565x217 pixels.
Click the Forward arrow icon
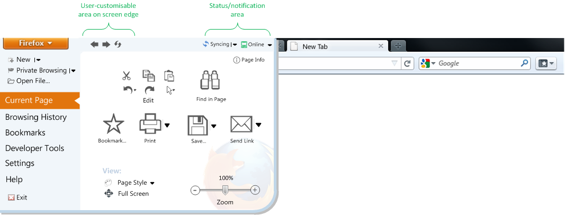(x=106, y=44)
